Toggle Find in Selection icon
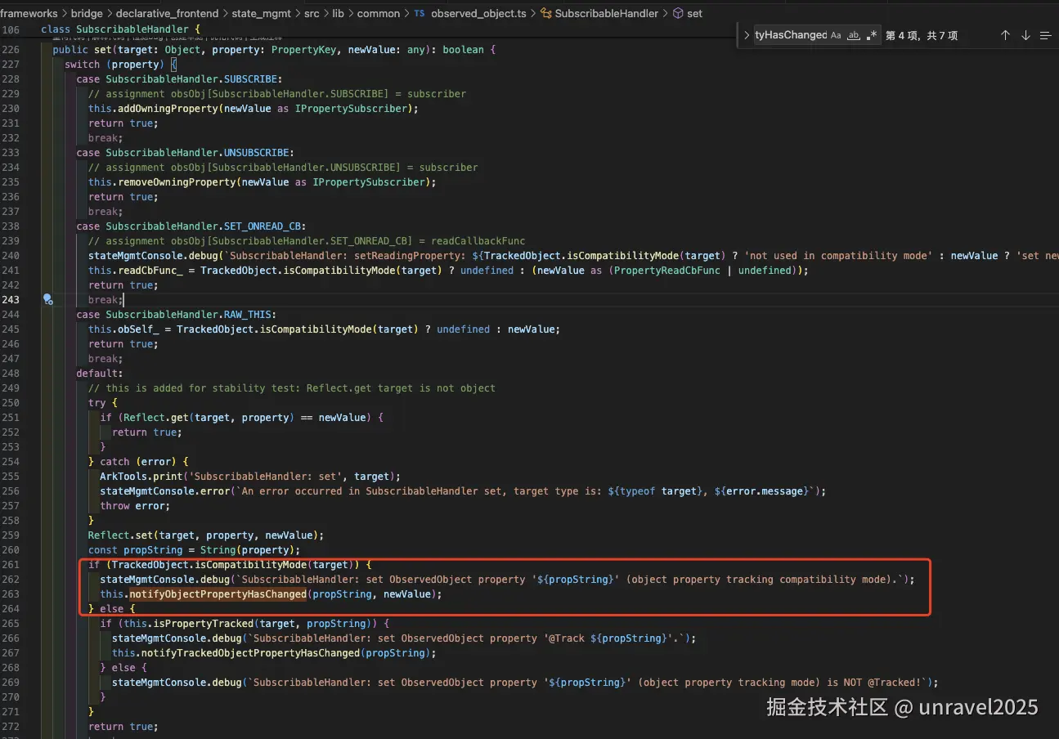Image resolution: width=1059 pixels, height=739 pixels. pyautogui.click(x=1045, y=35)
